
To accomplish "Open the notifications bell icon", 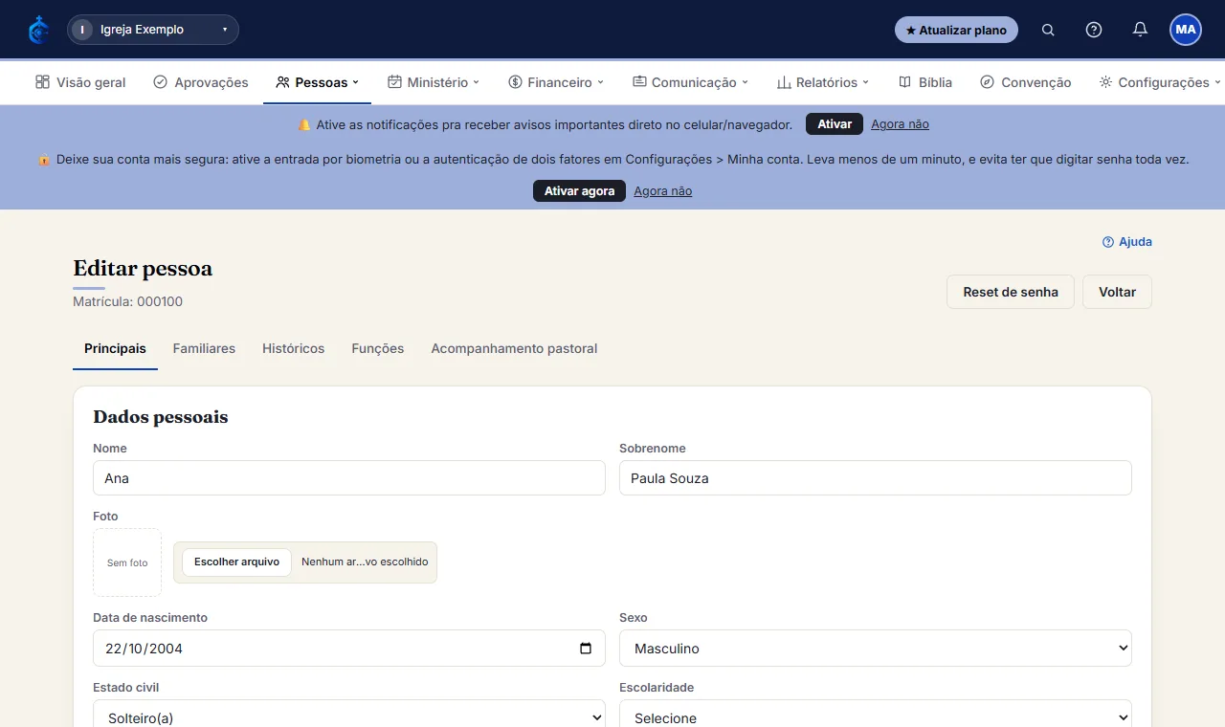I will pos(1140,30).
